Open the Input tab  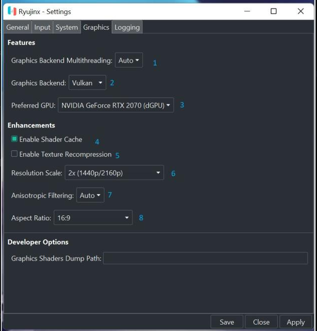point(42,27)
